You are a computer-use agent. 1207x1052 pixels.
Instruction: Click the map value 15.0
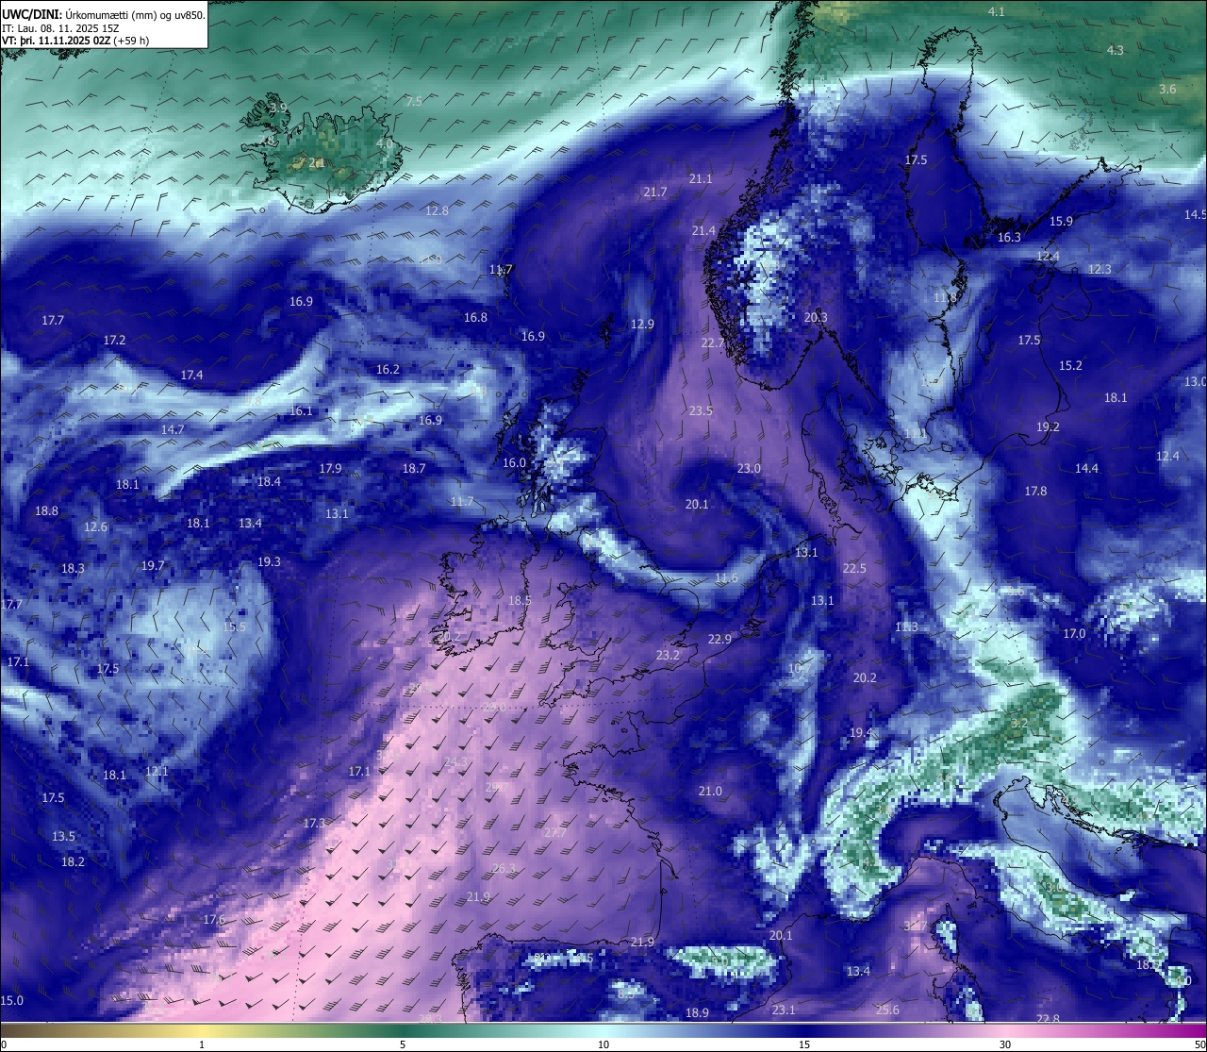coord(11,1000)
